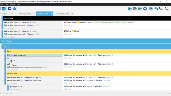Redo the last change arrow

point(161,9)
